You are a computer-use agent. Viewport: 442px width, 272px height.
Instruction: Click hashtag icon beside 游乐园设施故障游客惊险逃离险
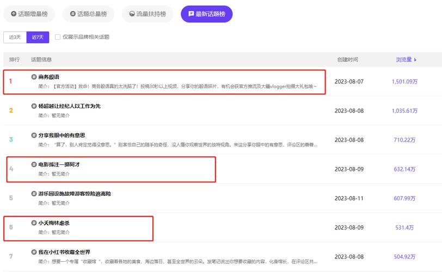point(34,194)
